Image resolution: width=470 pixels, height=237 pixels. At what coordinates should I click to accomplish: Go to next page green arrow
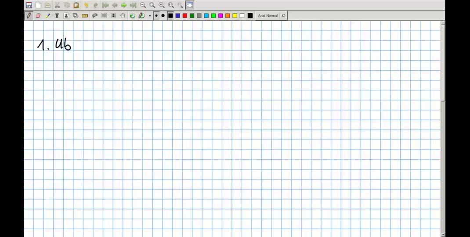pos(124,5)
